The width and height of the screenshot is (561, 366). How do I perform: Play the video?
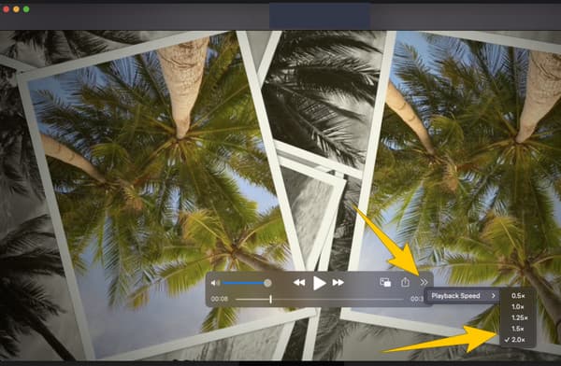[x=319, y=283]
